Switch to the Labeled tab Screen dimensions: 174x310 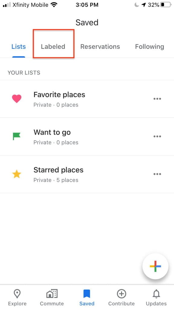pyautogui.click(x=53, y=46)
